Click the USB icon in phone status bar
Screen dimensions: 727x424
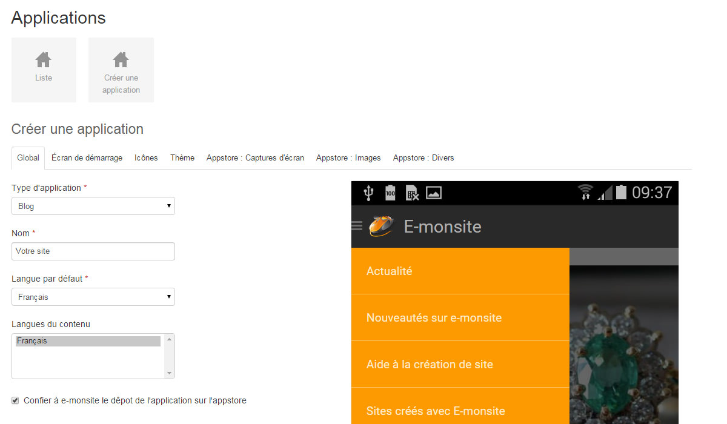click(x=368, y=193)
